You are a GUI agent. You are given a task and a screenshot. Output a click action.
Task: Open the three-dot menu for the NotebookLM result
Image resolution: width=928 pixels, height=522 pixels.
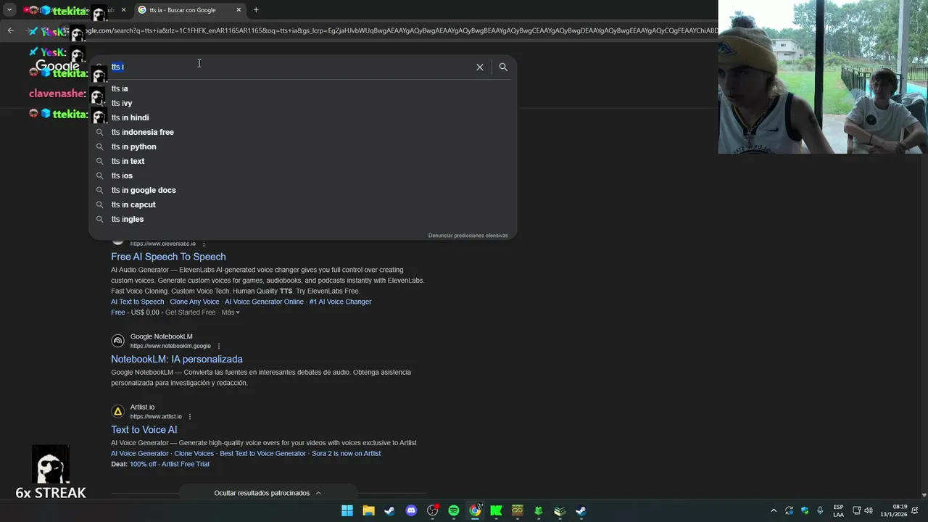click(x=219, y=346)
